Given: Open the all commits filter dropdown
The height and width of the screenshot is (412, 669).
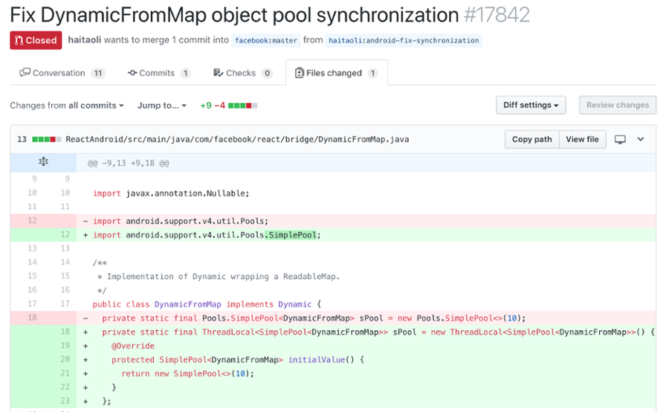Looking at the screenshot, I should (96, 106).
